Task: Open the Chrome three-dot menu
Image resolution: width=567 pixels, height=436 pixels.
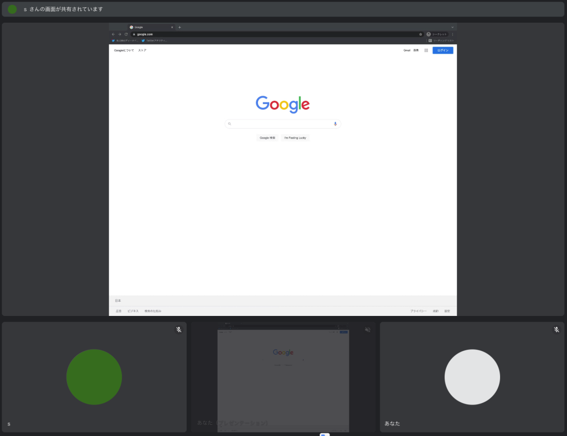Action: coord(452,34)
